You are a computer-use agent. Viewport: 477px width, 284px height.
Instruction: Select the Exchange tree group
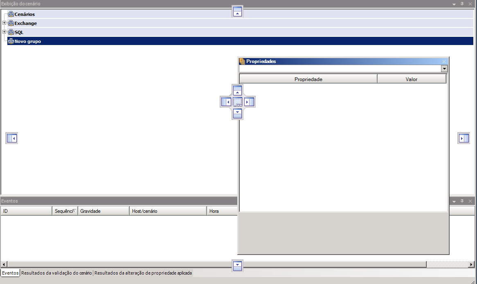240,23
